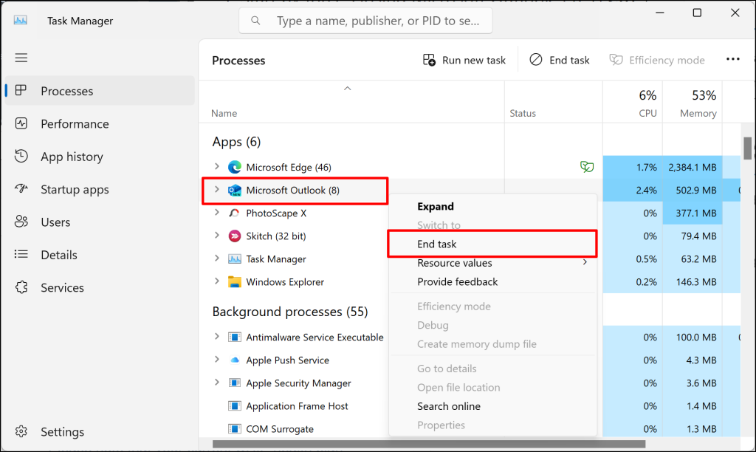756x452 pixels.
Task: Click the Services puzzle icon
Action: [x=21, y=288]
